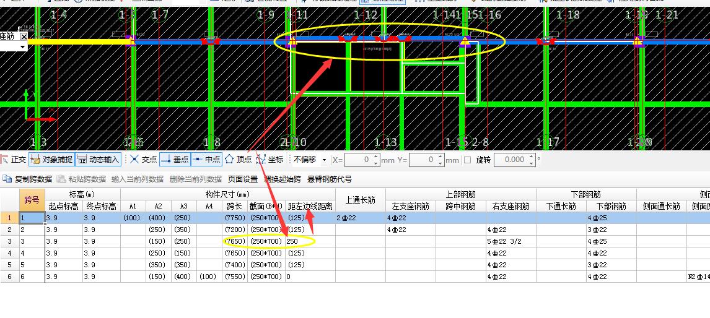Click span length cell (7200)
Viewport: 710px width, 318px height.
click(x=235, y=230)
